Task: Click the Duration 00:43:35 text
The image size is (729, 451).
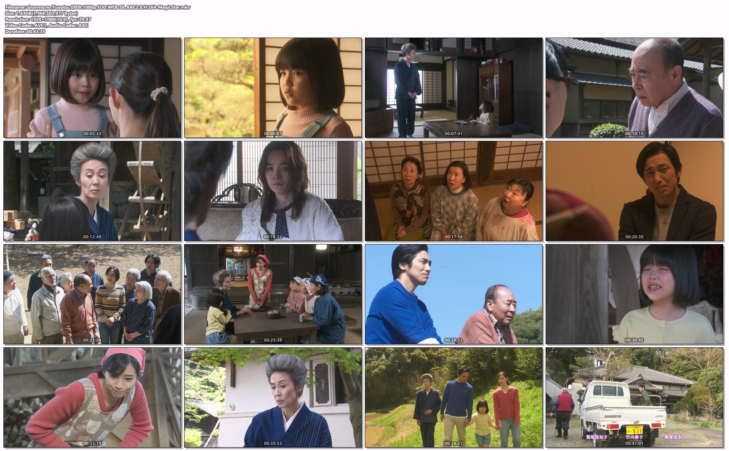Action: pyautogui.click(x=25, y=32)
